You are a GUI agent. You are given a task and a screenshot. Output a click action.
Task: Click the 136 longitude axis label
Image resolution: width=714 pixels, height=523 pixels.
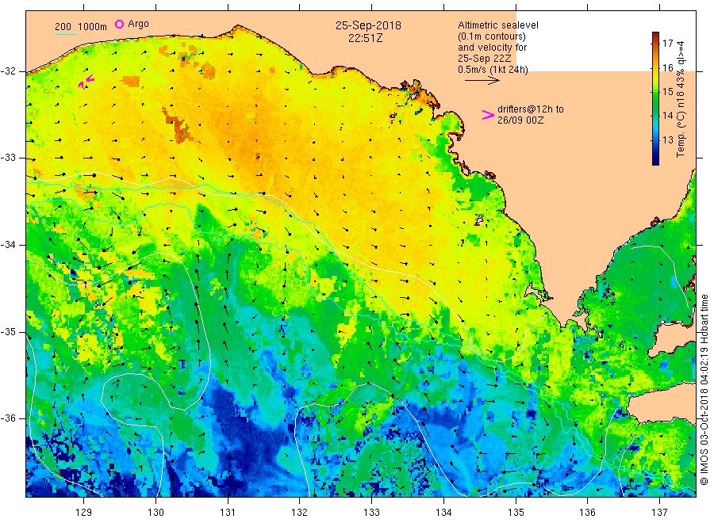[x=587, y=513]
